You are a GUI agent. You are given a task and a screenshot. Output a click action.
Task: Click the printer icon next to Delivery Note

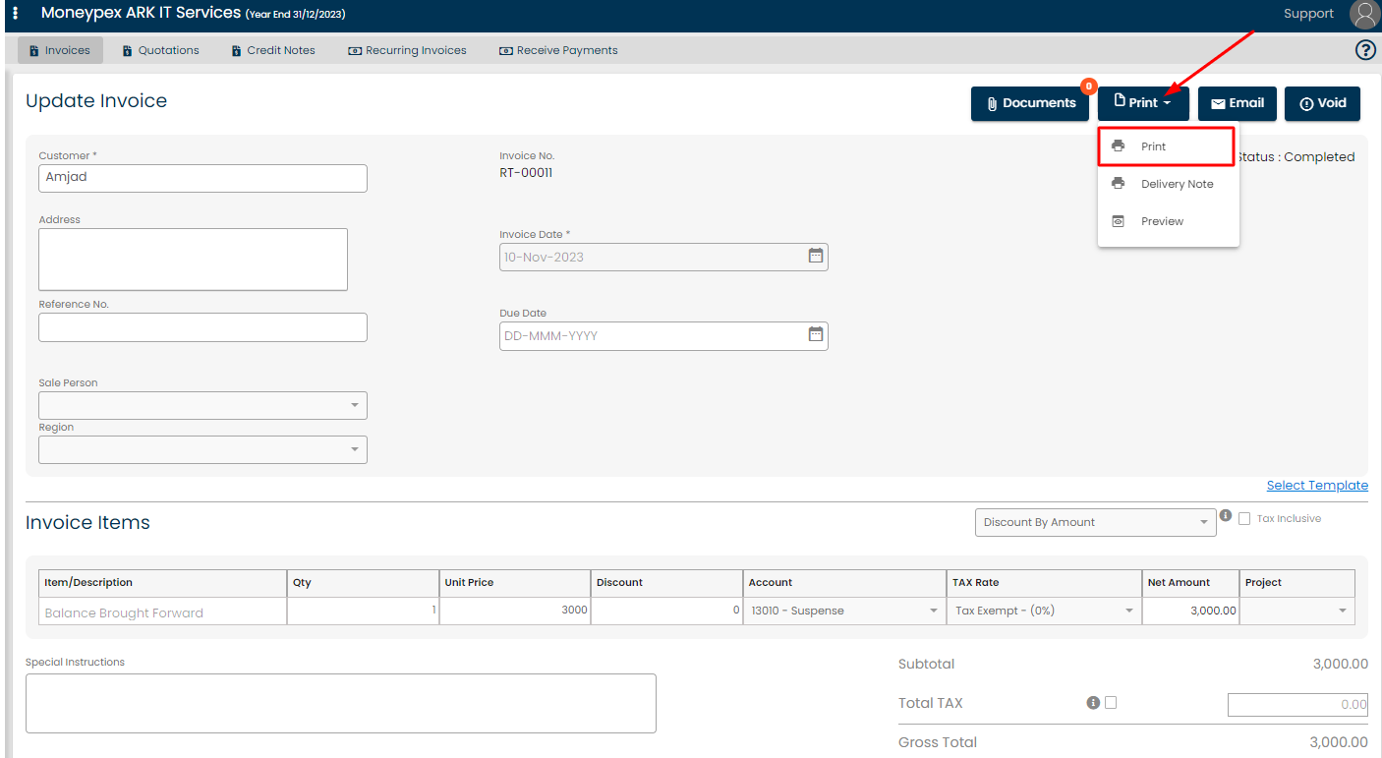coord(1118,183)
